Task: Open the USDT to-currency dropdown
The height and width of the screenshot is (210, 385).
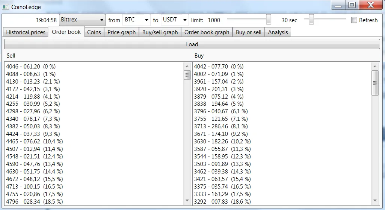Action: coord(175,20)
